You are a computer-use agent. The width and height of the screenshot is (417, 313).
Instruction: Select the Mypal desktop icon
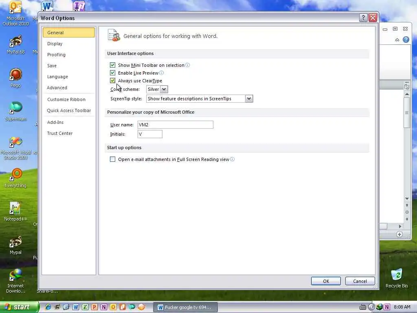click(x=15, y=245)
